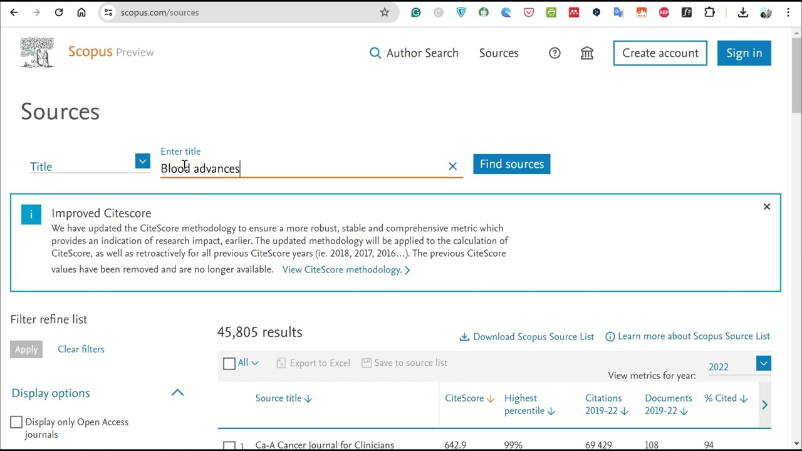Click Clear filters
This screenshot has width=802, height=451.
pyautogui.click(x=81, y=350)
